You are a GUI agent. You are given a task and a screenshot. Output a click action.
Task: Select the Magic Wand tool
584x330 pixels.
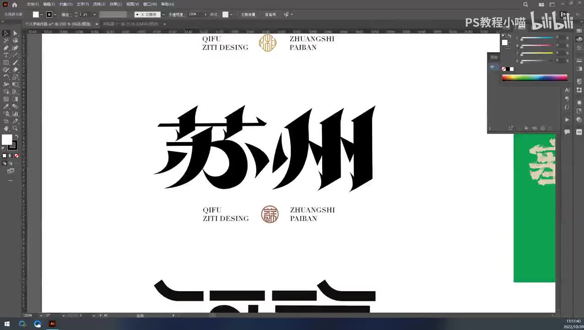point(6,40)
